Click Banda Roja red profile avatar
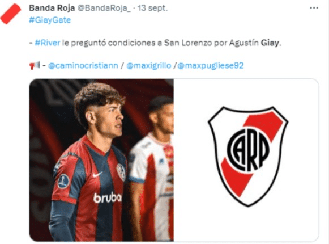The height and width of the screenshot is (244, 329). pos(11,14)
